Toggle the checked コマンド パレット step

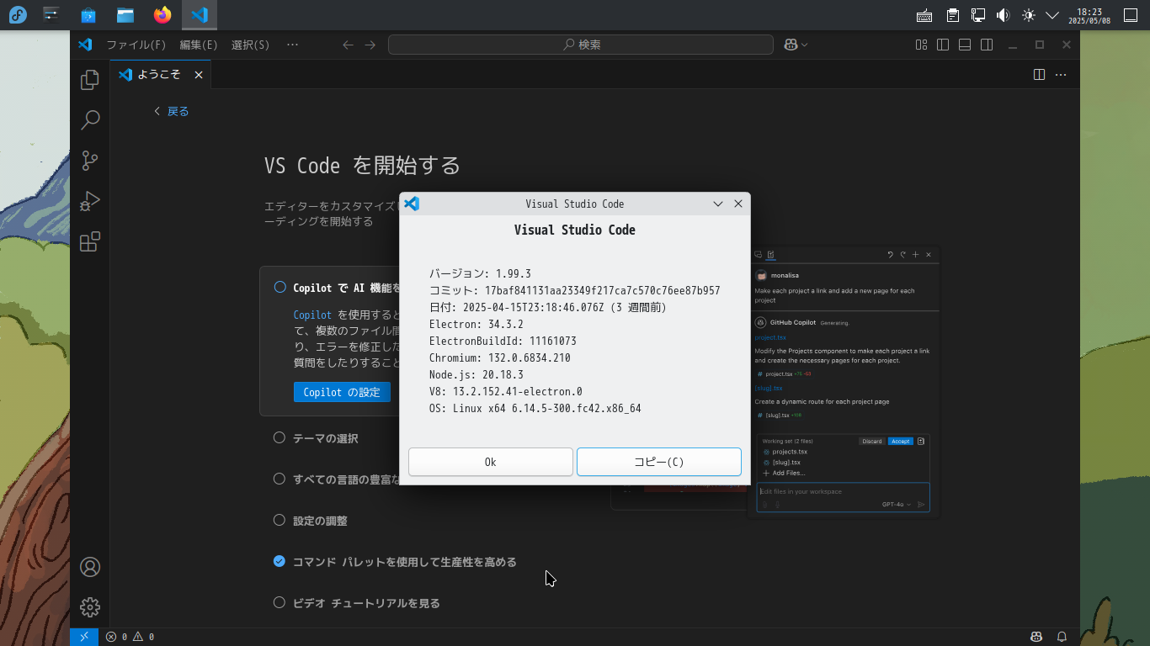pyautogui.click(x=280, y=561)
